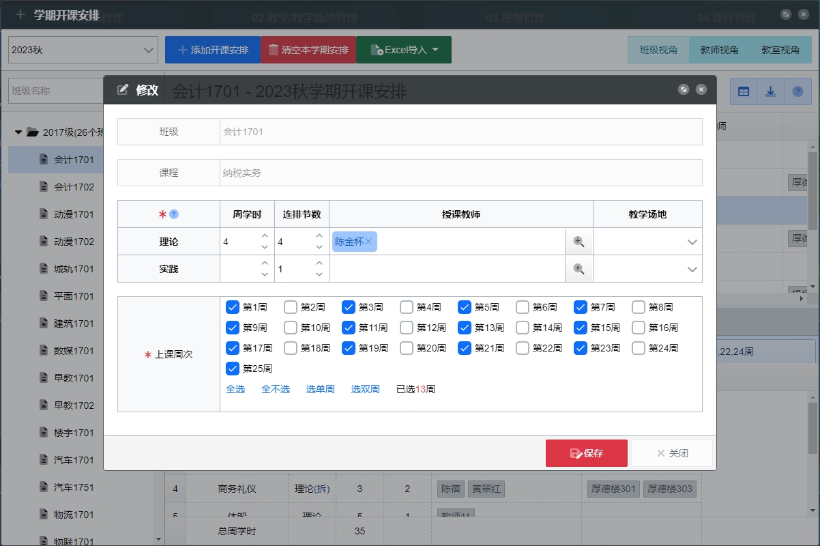The width and height of the screenshot is (820, 546).
Task: Open 理论 教学场地 dropdown
Action: (x=647, y=242)
